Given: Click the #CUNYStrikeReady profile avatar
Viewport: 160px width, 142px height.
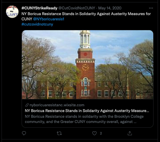Looking at the screenshot, I should click(x=12, y=12).
